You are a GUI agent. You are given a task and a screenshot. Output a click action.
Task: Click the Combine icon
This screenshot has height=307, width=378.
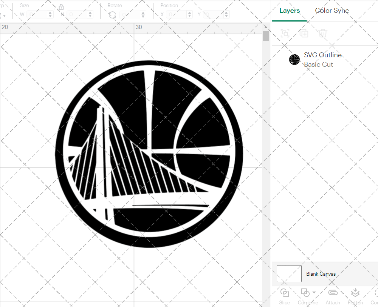pyautogui.click(x=305, y=293)
